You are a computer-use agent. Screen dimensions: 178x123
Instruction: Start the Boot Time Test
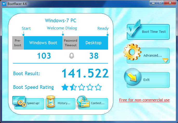[x=148, y=32]
